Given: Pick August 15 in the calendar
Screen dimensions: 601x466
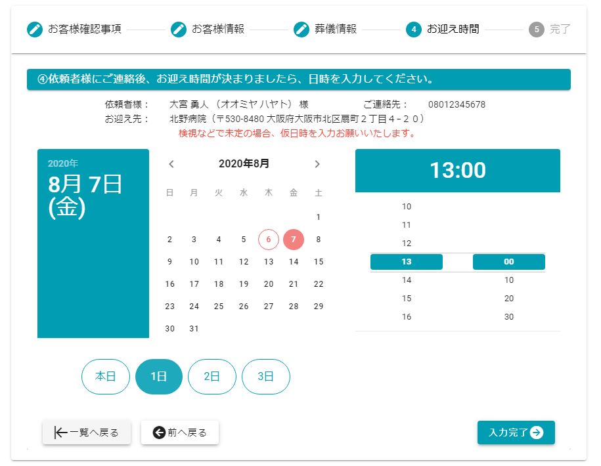Looking at the screenshot, I should coord(319,262).
